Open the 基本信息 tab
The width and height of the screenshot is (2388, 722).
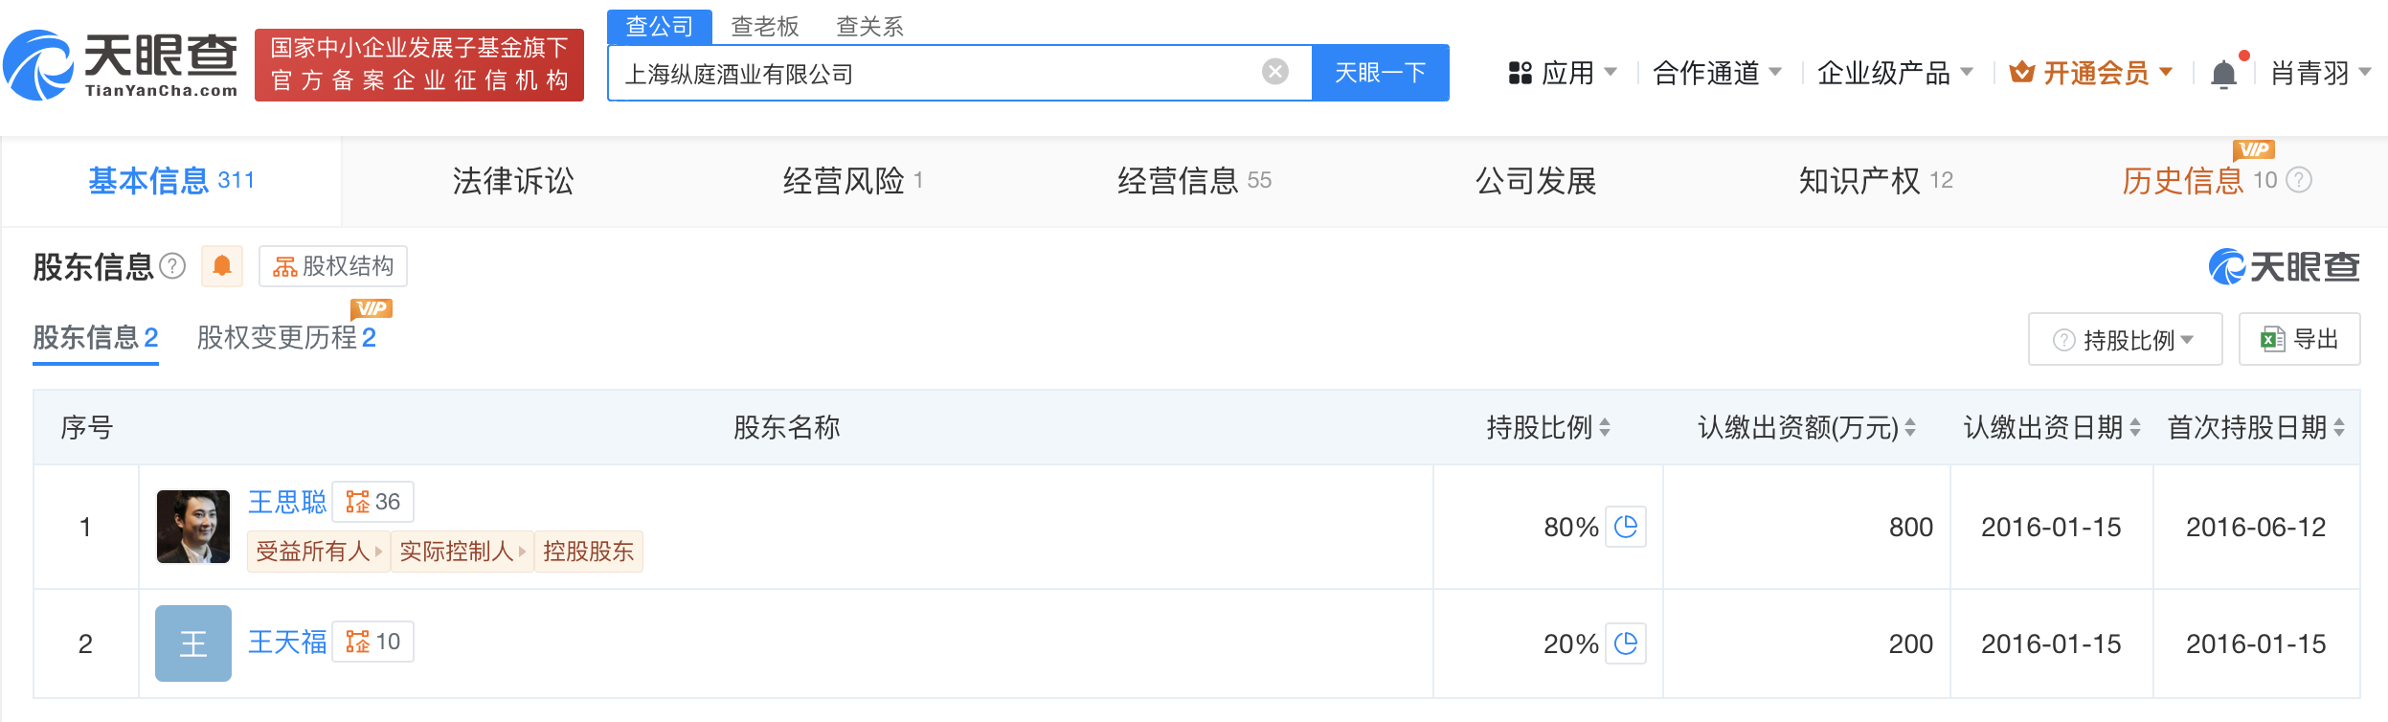point(171,180)
